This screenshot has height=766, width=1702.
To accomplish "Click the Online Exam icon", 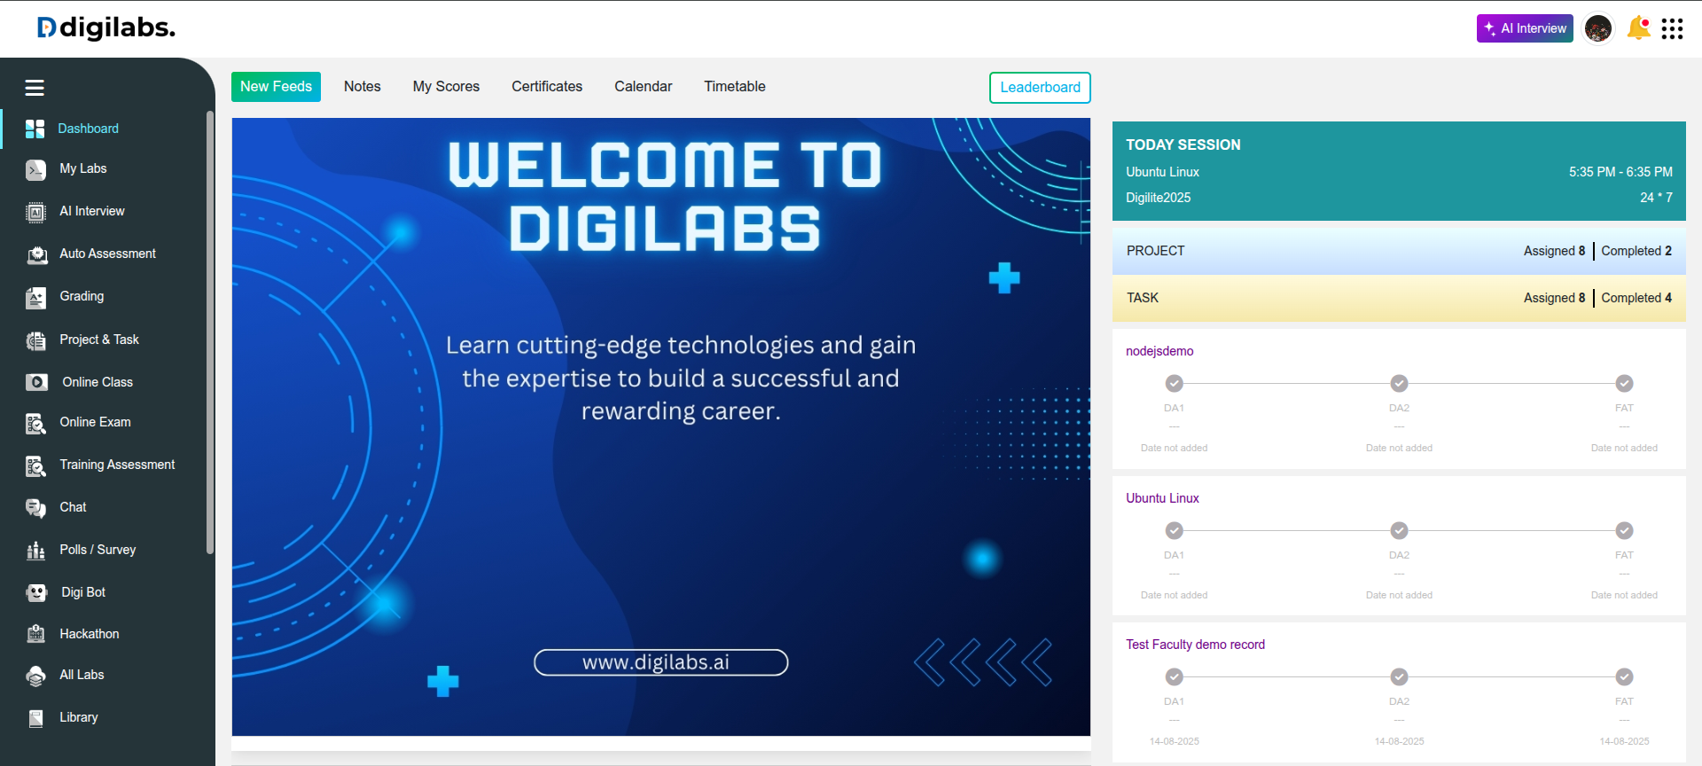I will (x=35, y=423).
